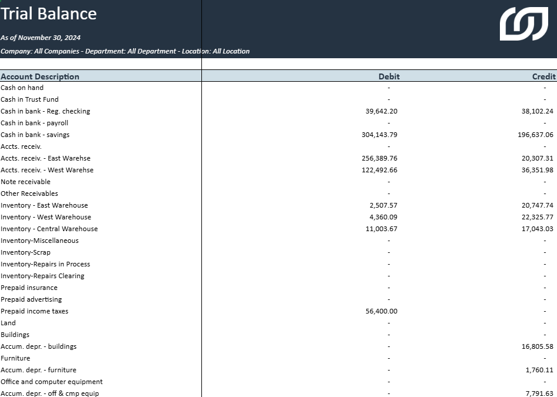The image size is (557, 397).
Task: Select the Accum. depr. - off & cmp equip credit
Action: pos(538,393)
